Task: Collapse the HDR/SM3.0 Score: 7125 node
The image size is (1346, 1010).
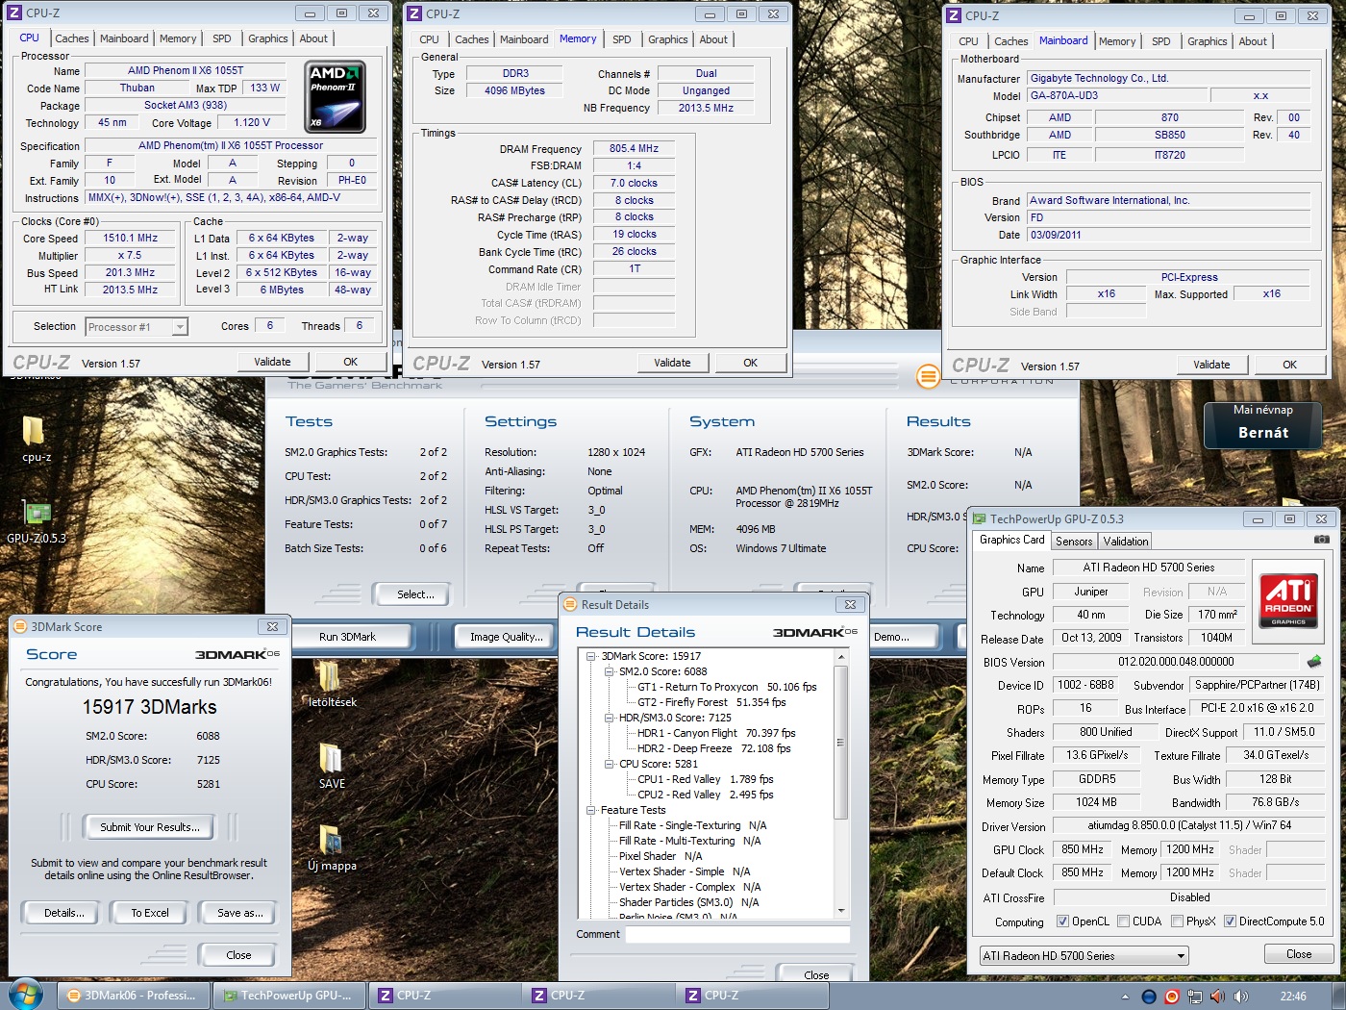Action: (x=610, y=718)
